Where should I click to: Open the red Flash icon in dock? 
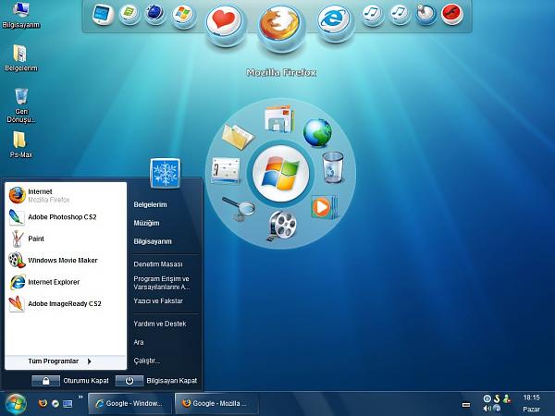[x=452, y=14]
